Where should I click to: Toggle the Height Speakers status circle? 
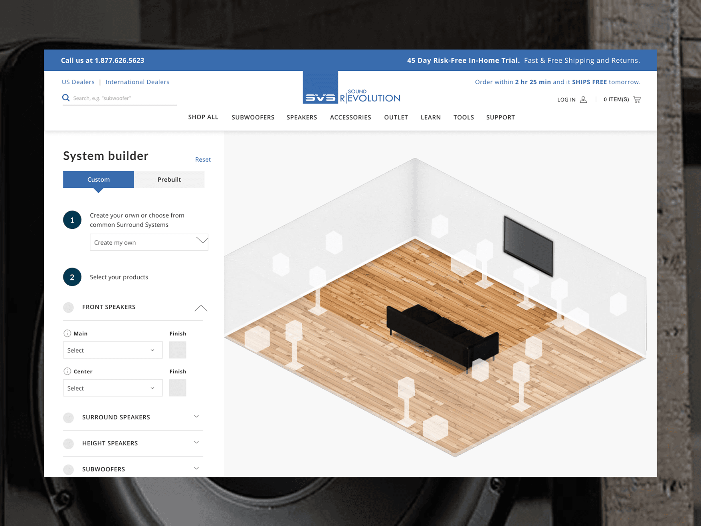69,443
